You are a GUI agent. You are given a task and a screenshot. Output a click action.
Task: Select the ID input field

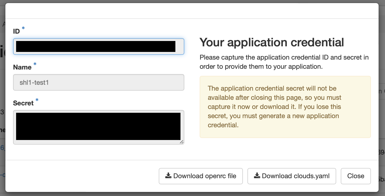99,46
